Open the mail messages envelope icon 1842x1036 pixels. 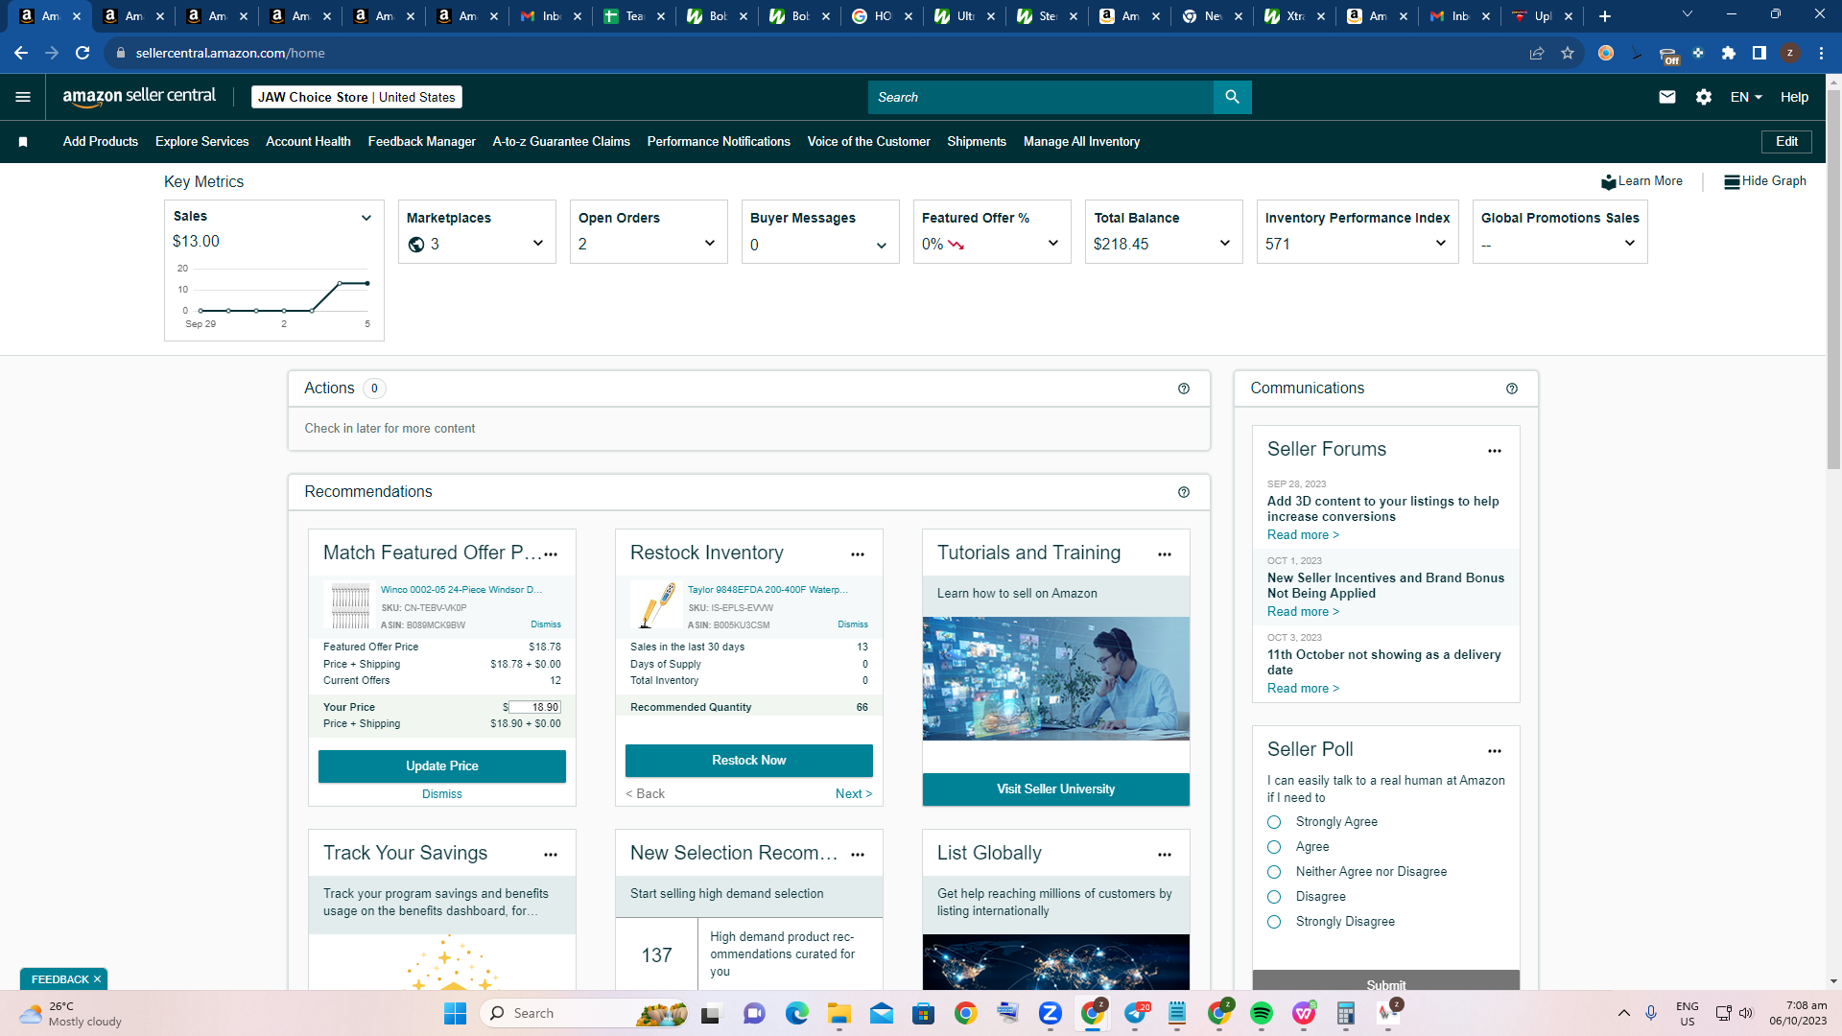(1667, 97)
